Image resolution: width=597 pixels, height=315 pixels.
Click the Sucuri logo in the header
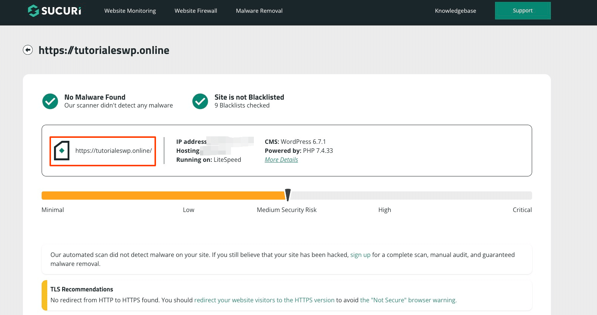55,11
